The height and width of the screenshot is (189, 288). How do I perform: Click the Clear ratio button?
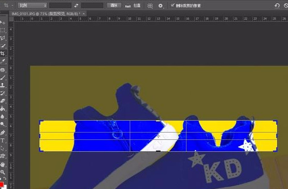click(114, 6)
